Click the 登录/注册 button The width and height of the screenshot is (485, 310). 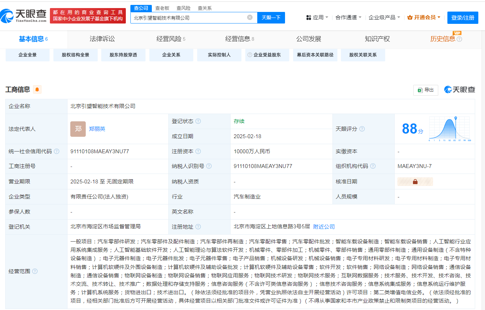pyautogui.click(x=463, y=18)
